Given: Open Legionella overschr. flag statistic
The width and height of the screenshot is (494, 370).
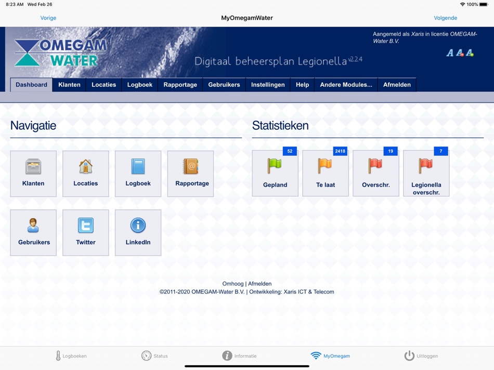Looking at the screenshot, I should pyautogui.click(x=426, y=173).
